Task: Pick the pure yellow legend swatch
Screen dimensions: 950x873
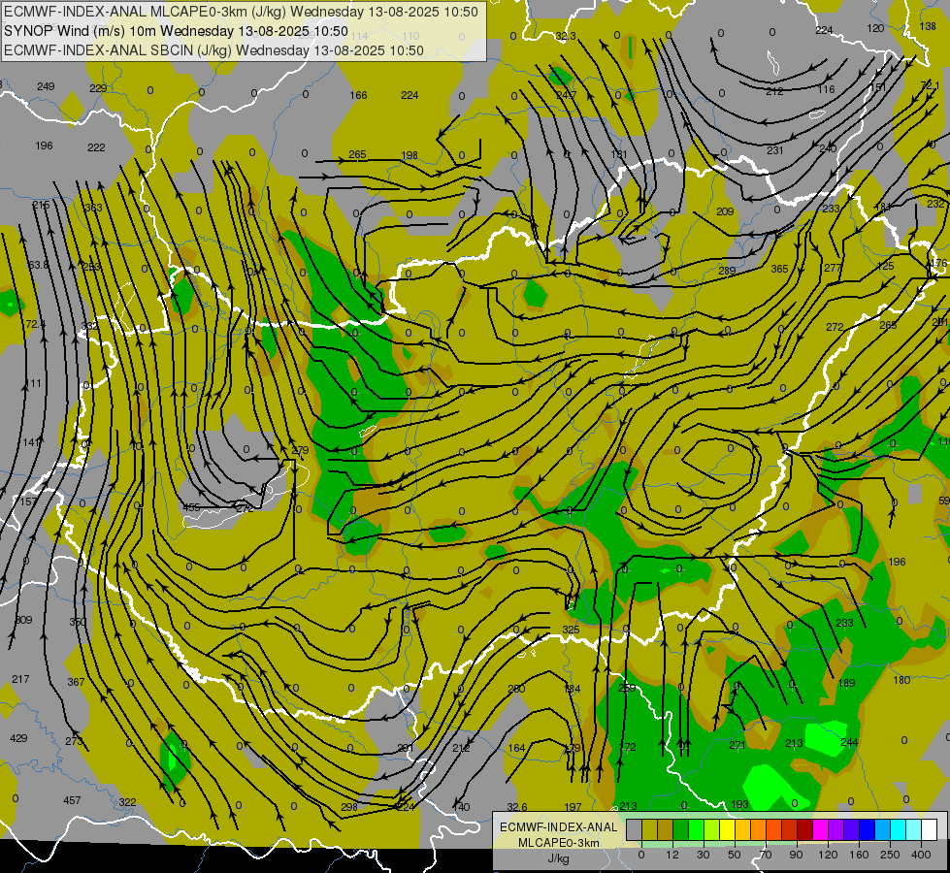Action: point(728,829)
